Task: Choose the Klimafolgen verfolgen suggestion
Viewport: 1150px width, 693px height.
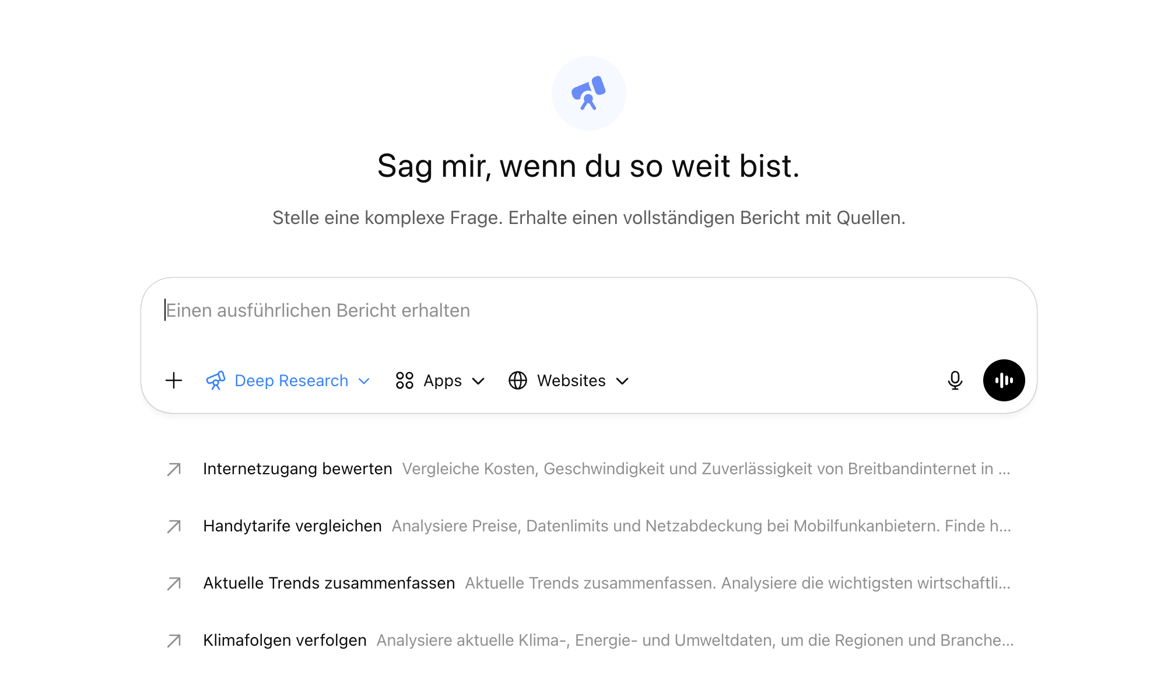Action: coord(285,640)
